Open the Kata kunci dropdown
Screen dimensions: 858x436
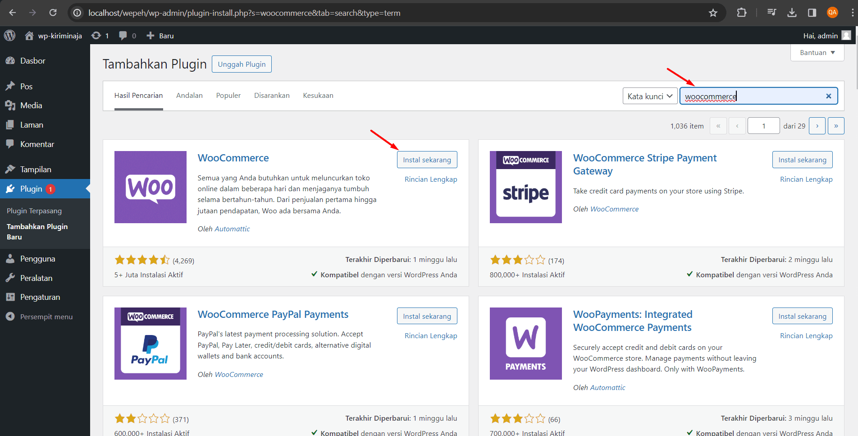[649, 96]
